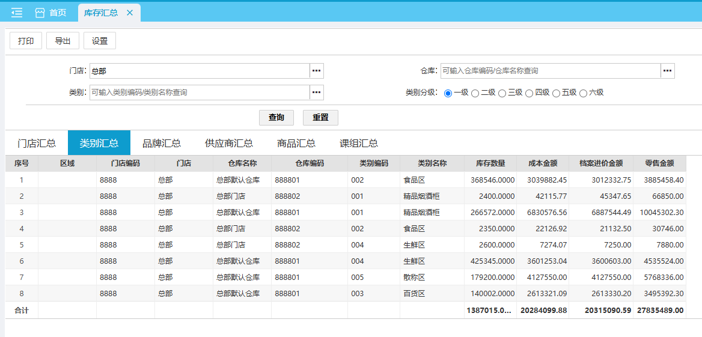This screenshot has width=702, height=337.
Task: Select the 一级 category level
Action: pos(448,93)
